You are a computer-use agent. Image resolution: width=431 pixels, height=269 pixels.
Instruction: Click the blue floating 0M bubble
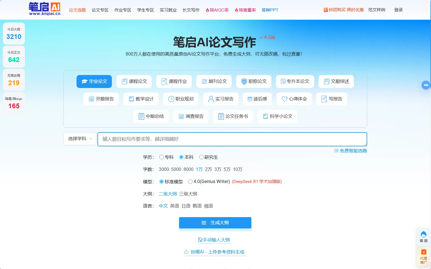426,85
